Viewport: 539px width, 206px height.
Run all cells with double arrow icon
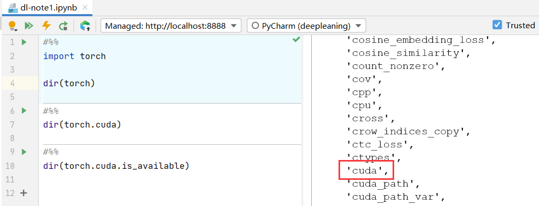29,26
